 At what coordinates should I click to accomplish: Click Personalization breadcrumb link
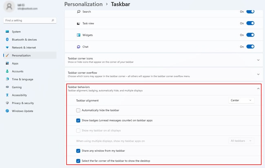point(84,4)
